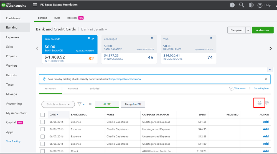
Task: Open the Go to Register link
Action: coord(261,88)
